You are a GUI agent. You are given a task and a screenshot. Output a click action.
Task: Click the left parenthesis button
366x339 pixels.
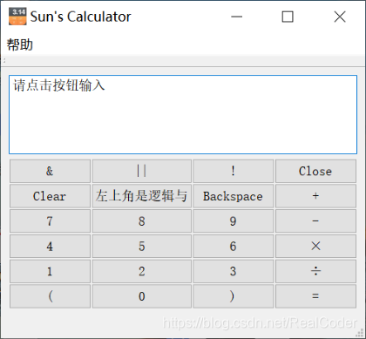(50, 296)
